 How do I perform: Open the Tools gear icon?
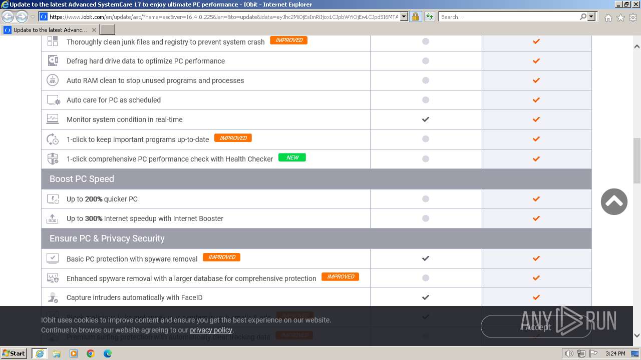coord(633,17)
